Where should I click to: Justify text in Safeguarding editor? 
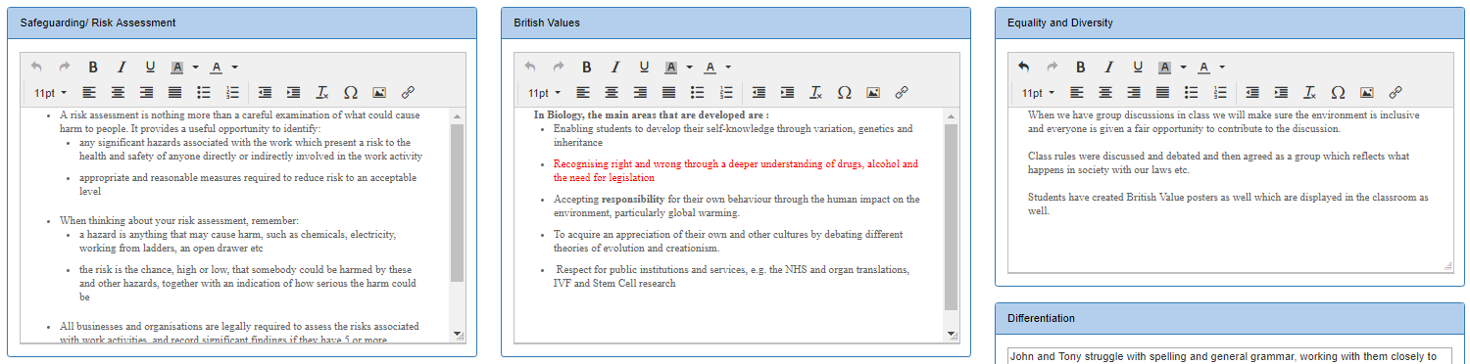[174, 93]
